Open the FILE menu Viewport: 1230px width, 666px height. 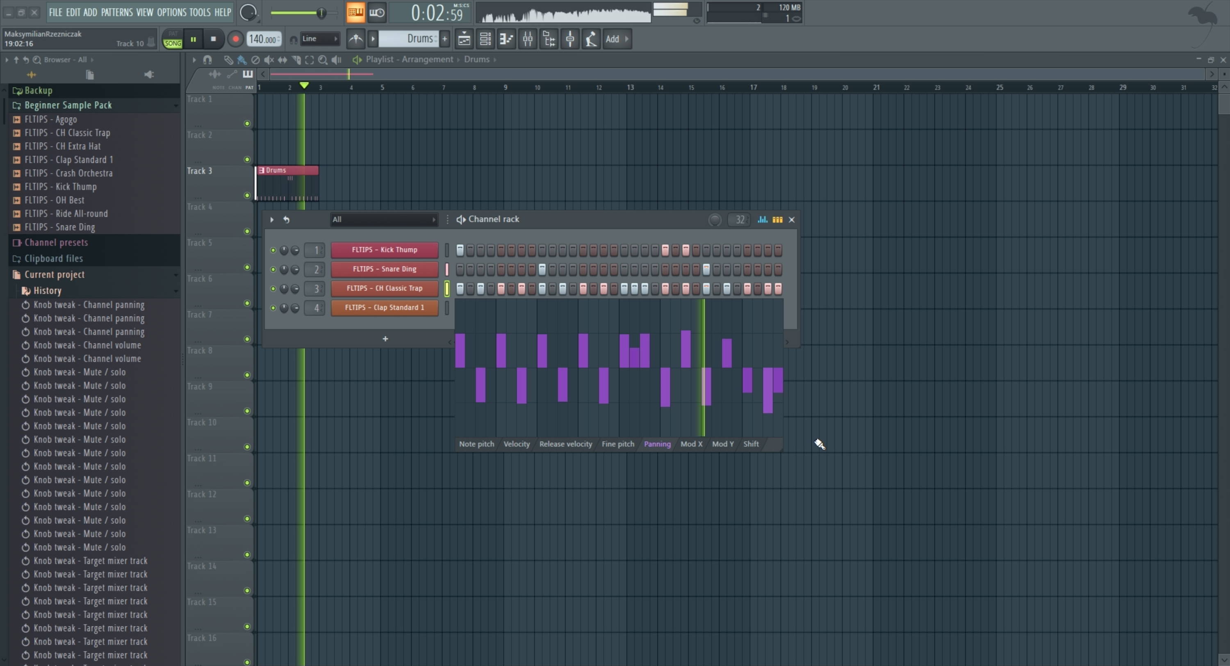pos(55,12)
